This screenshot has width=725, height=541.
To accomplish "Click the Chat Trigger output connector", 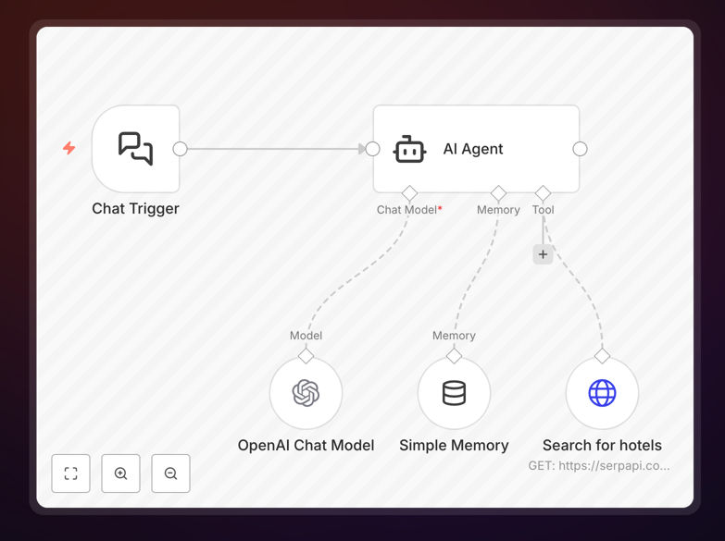I will 180,149.
